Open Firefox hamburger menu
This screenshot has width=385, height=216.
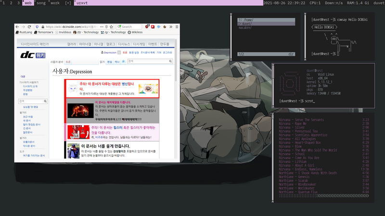pos(177,27)
